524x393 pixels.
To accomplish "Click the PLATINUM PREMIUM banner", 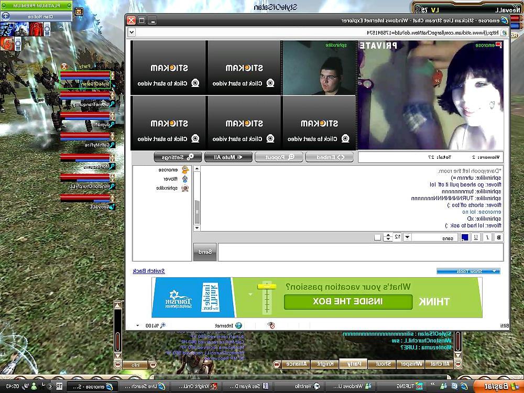I will click(x=36, y=6).
